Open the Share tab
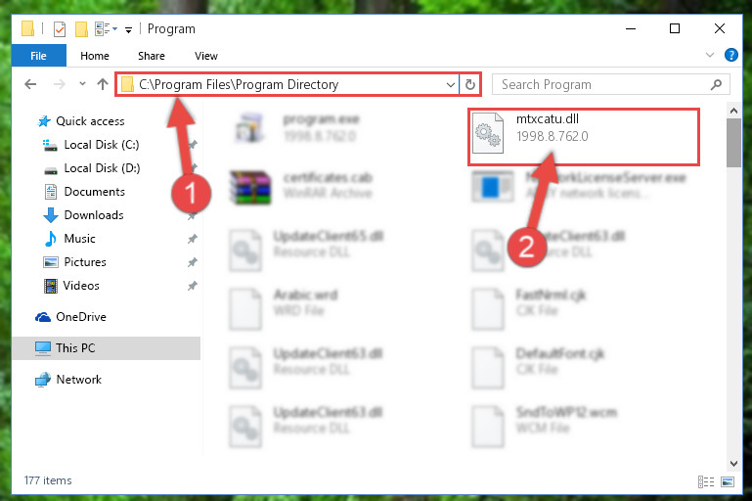Viewport: 752px width, 501px height. click(x=152, y=56)
